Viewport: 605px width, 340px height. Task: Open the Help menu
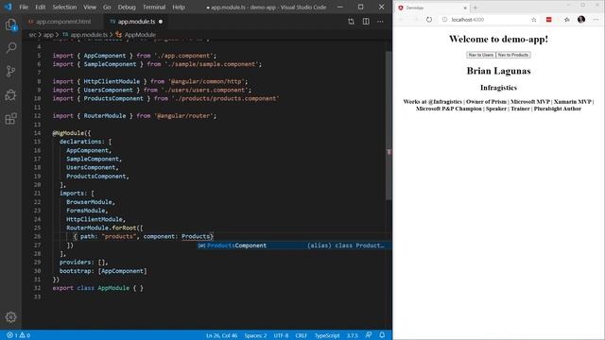(179, 7)
